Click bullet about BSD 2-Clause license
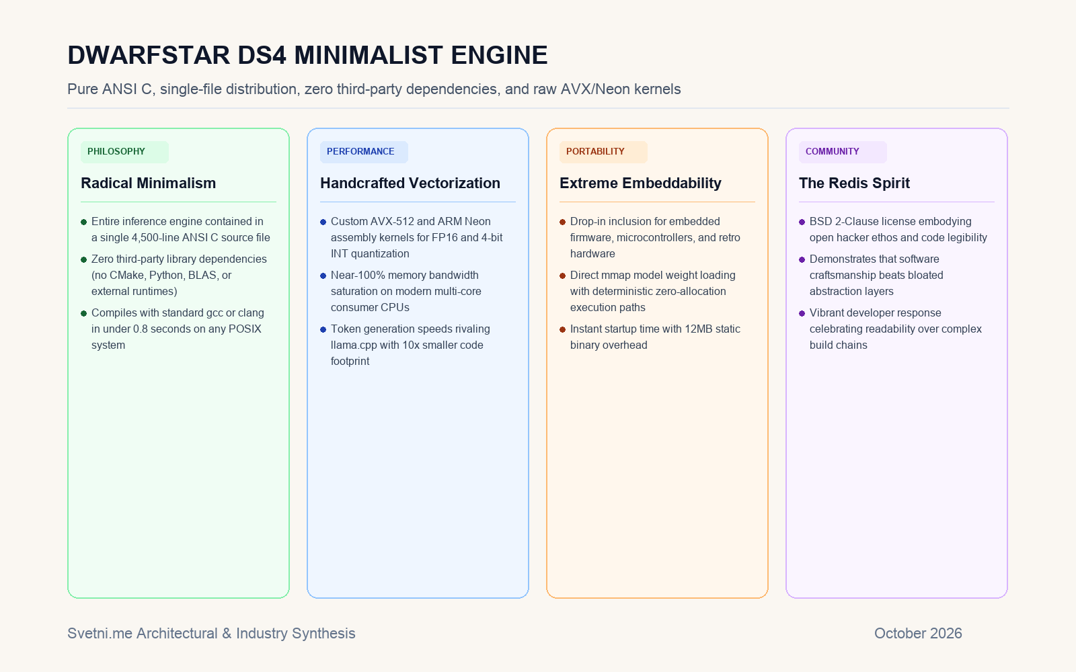Viewport: 1076px width, 672px height. click(x=893, y=229)
